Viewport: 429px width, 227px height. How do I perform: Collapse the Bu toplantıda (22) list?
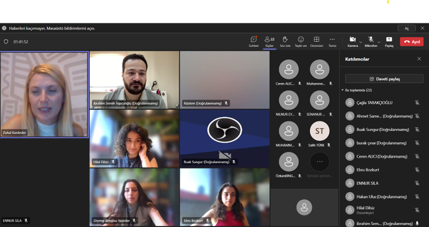[x=342, y=90]
